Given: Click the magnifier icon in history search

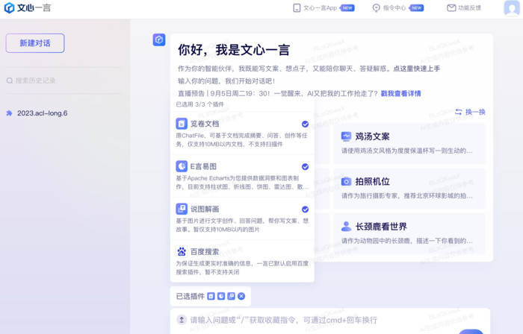Looking at the screenshot, I should (10, 81).
